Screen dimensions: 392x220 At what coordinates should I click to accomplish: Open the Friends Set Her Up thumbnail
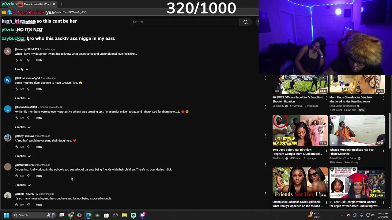click(x=300, y=183)
